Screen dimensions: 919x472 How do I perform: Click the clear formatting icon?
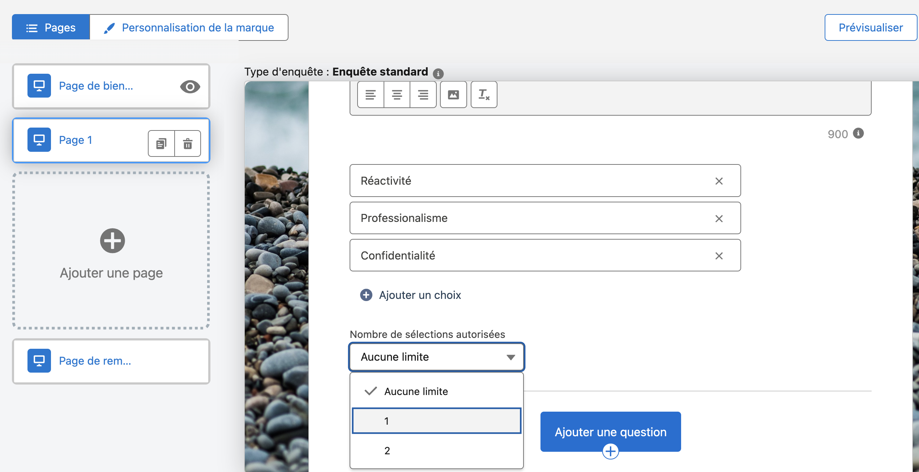pos(484,95)
